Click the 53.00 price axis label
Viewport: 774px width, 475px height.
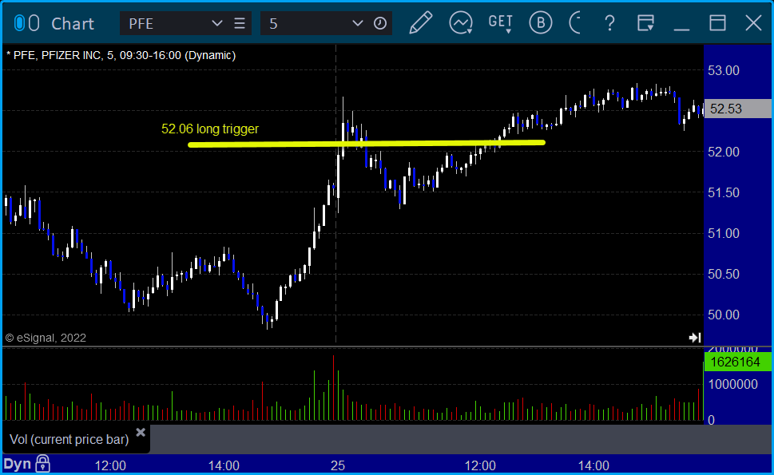[724, 70]
